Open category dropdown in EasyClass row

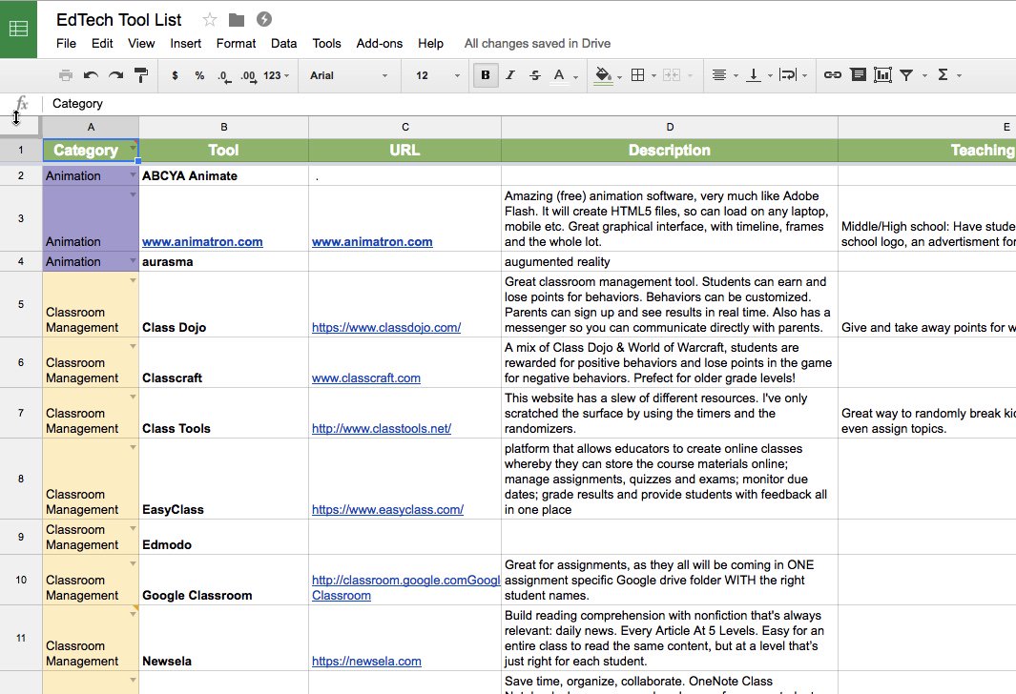pos(133,447)
